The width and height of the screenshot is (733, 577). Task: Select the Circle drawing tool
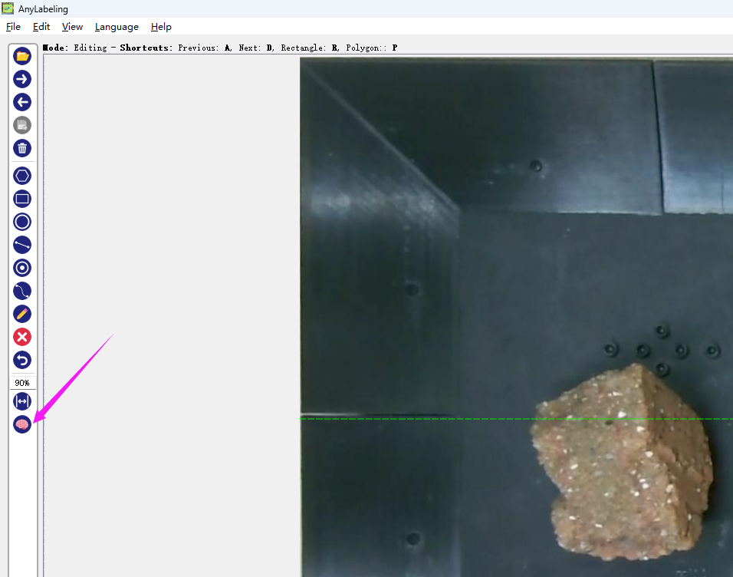(x=22, y=222)
